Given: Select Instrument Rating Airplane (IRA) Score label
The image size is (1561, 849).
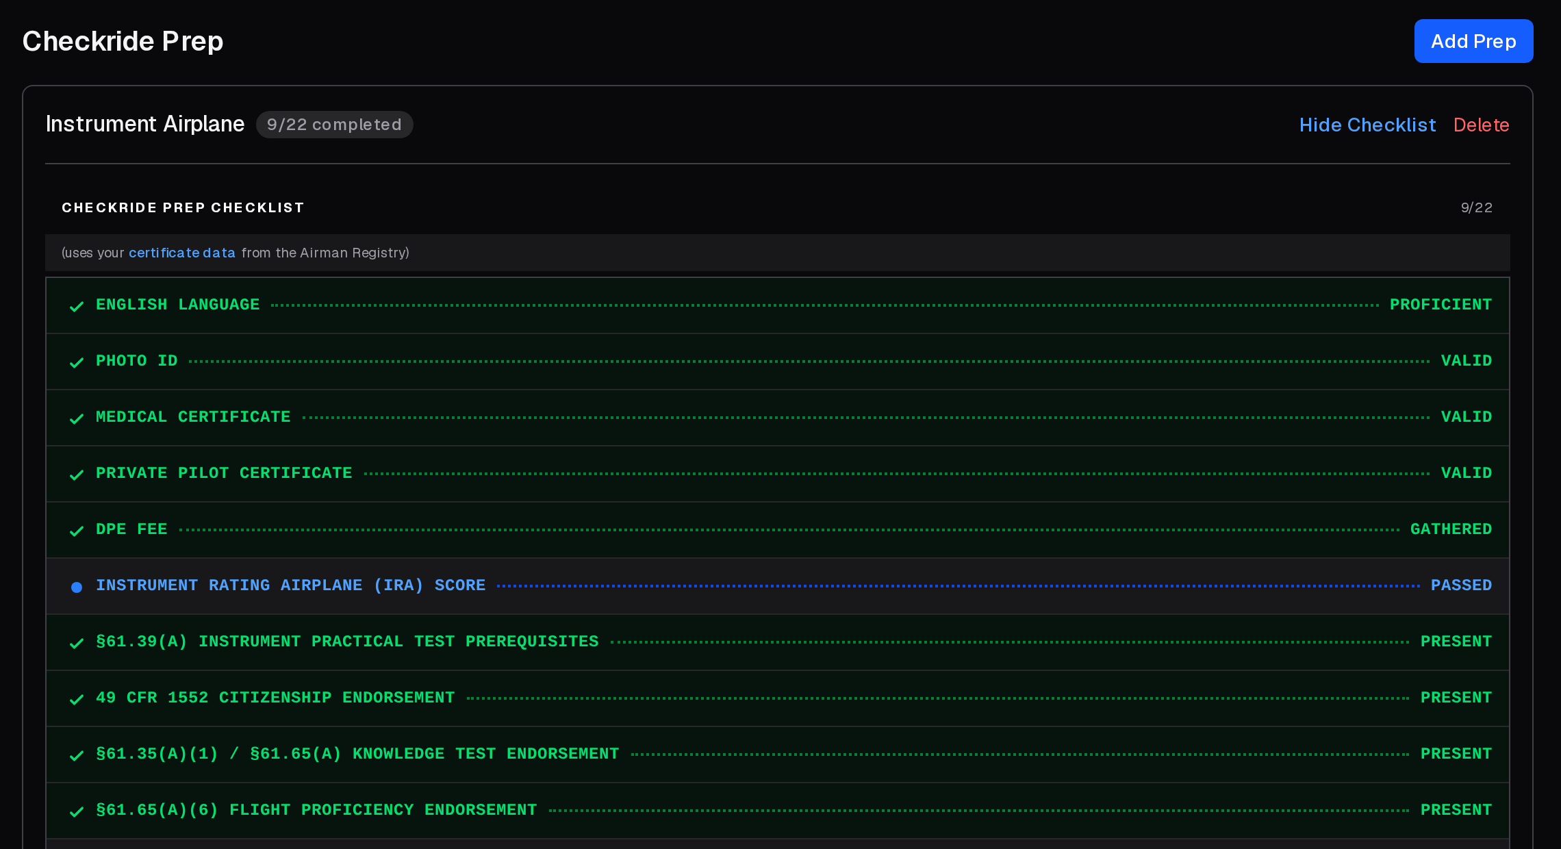Looking at the screenshot, I should 290,585.
